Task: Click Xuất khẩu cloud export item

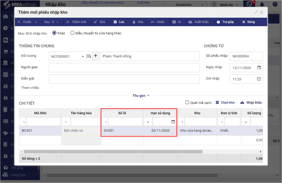Action: [198, 22]
